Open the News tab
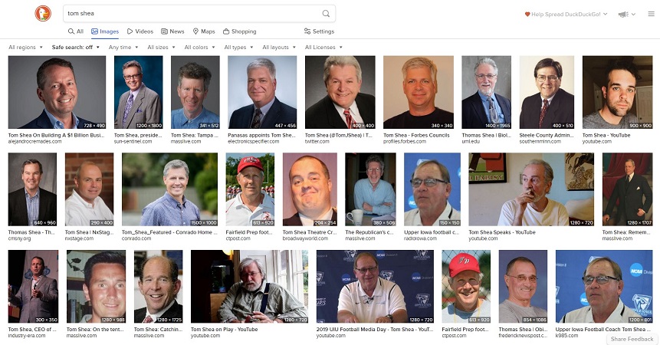 [172, 31]
